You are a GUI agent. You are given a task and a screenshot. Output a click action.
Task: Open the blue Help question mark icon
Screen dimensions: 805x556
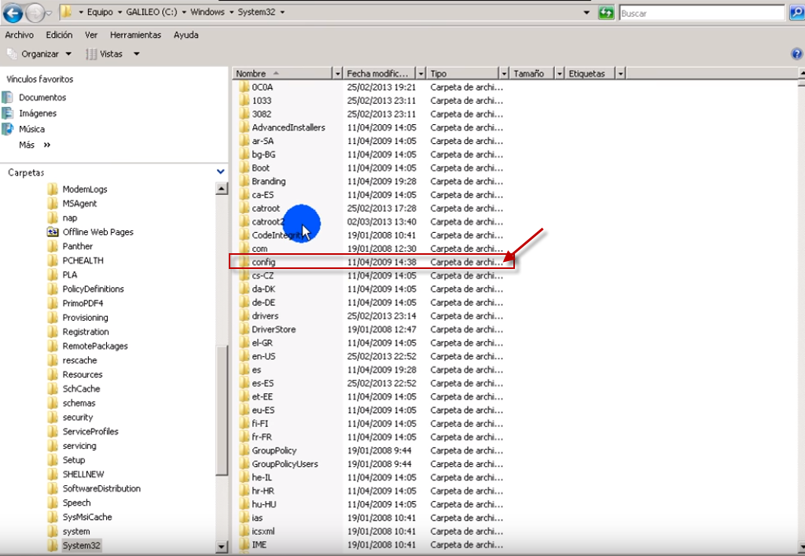(796, 53)
